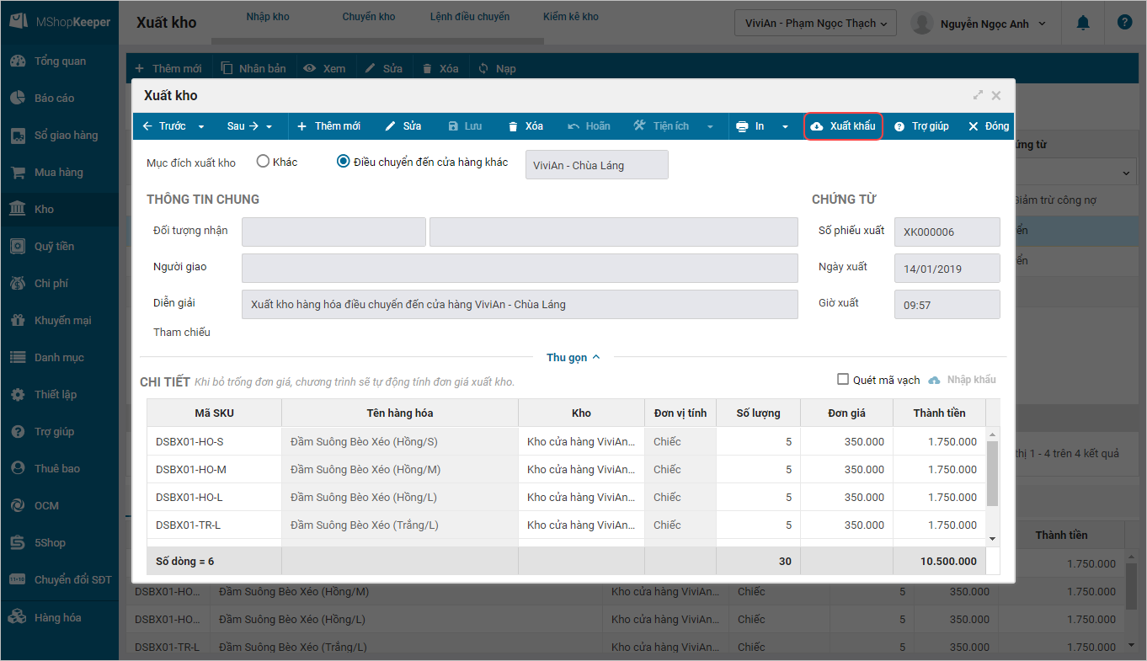Click Xuất khẩu to export
The image size is (1147, 661).
tap(843, 126)
